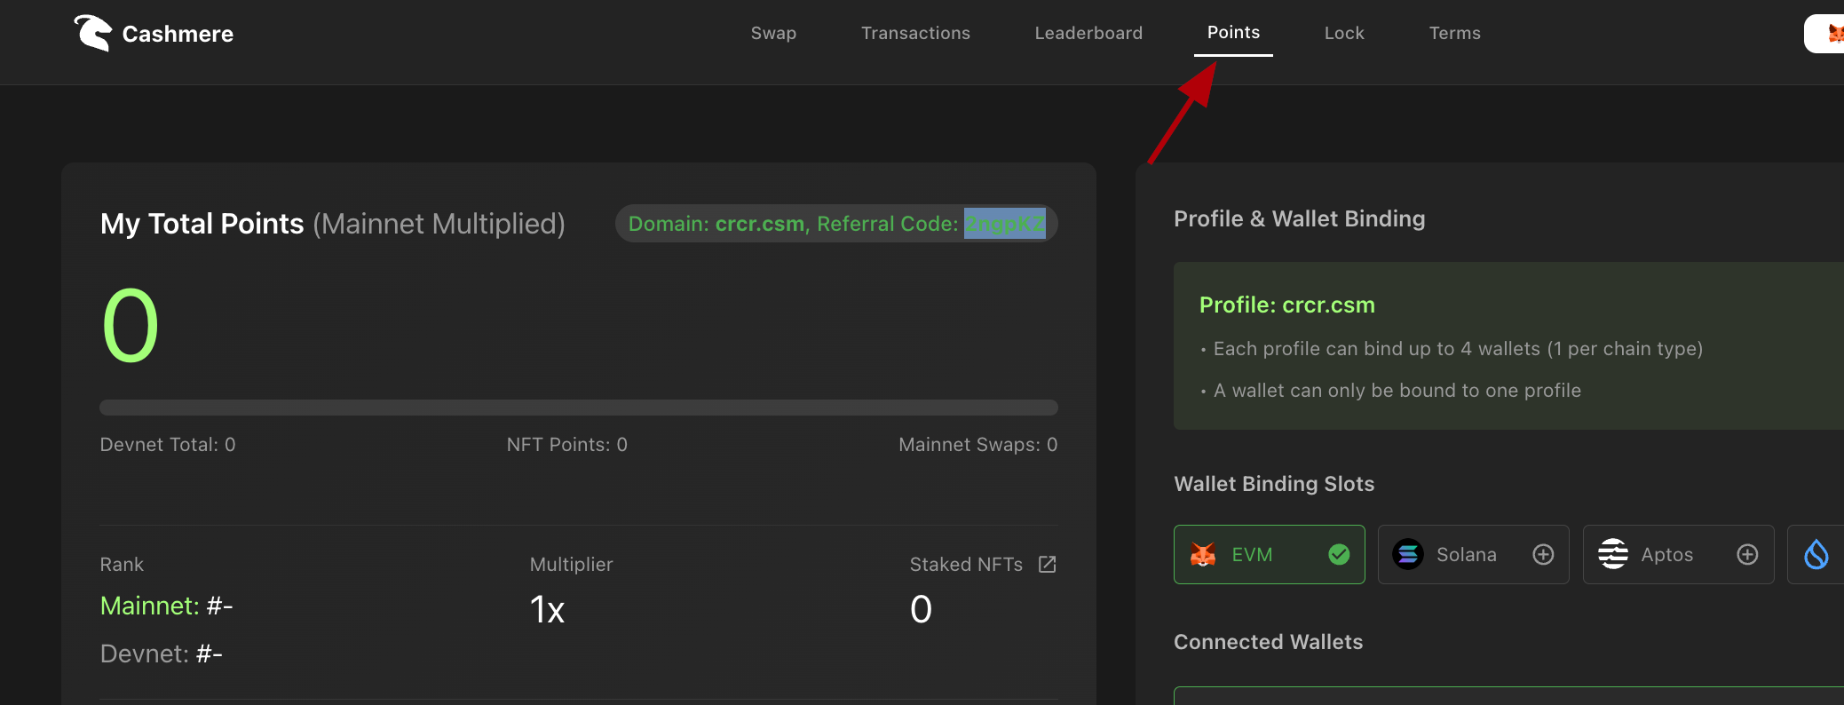Click the 'My Total Points' heading

pos(202,224)
